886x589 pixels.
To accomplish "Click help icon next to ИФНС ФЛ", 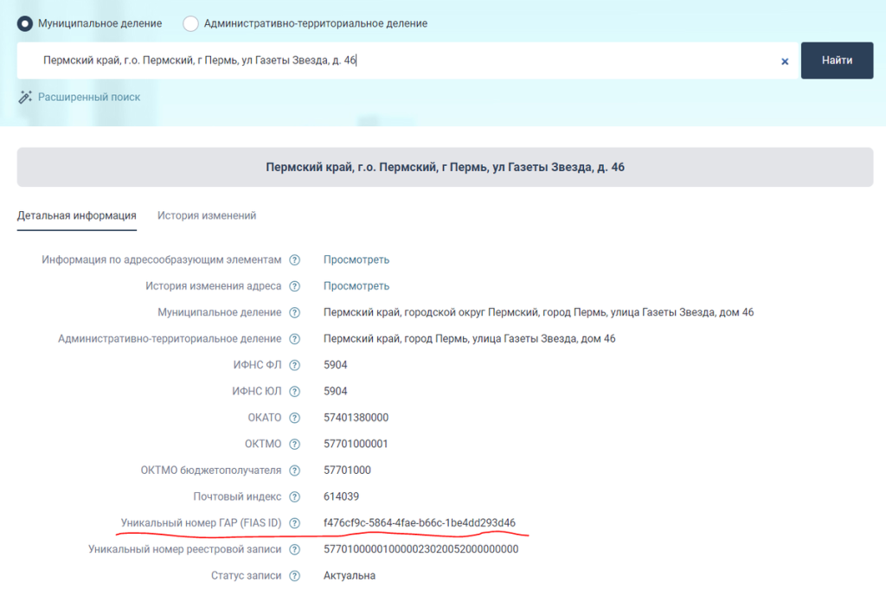I will click(x=295, y=365).
